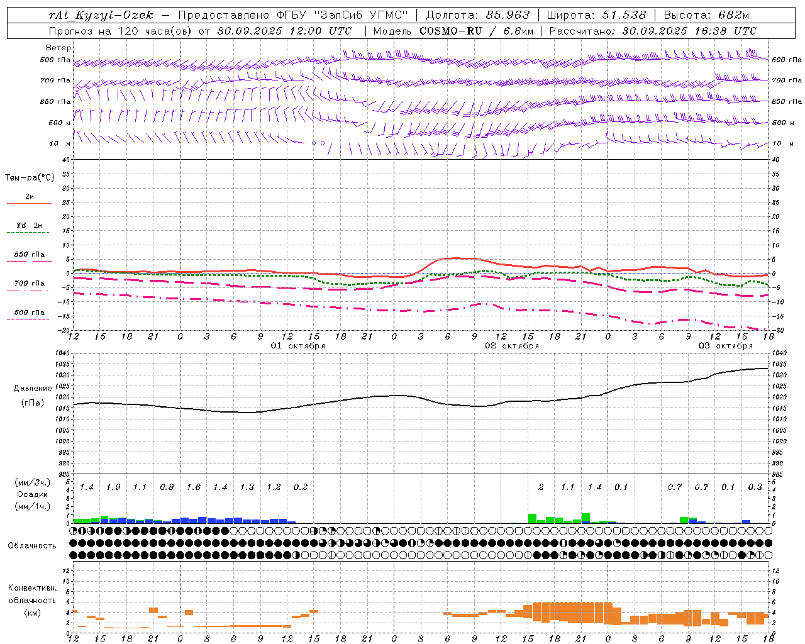Click the 03 октября date label
Viewport: 805px width, 644px height.
726,346
